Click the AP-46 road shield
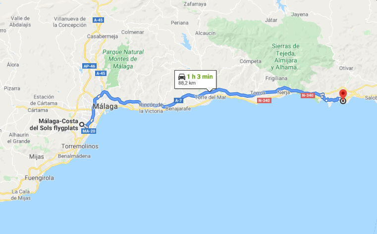 89,66
